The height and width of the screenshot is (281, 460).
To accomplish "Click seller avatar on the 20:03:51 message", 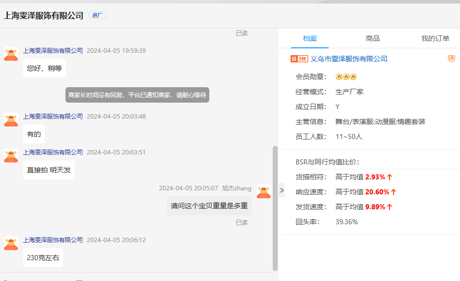I will click(11, 155).
